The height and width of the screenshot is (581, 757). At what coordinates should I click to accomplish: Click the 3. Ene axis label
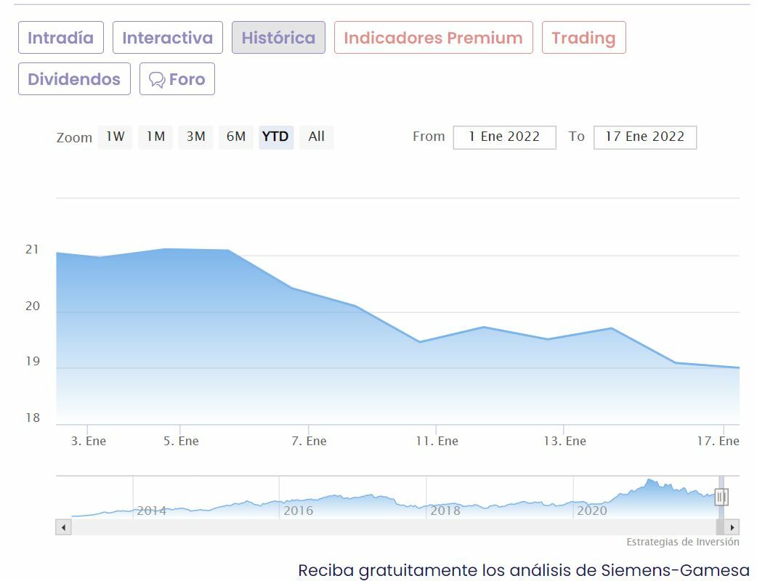click(89, 441)
